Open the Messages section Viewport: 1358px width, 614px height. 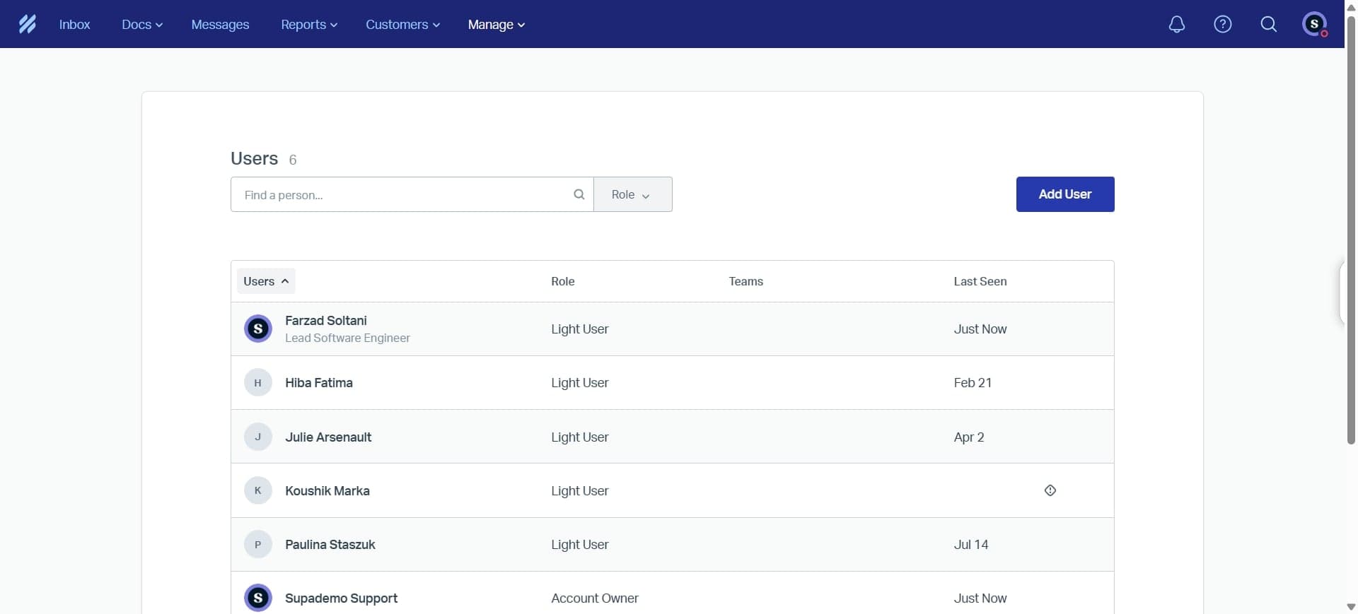tap(220, 24)
